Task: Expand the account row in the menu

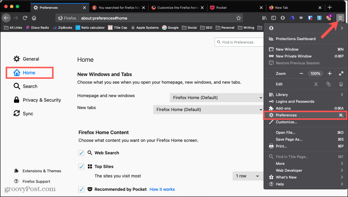Action: [x=306, y=28]
